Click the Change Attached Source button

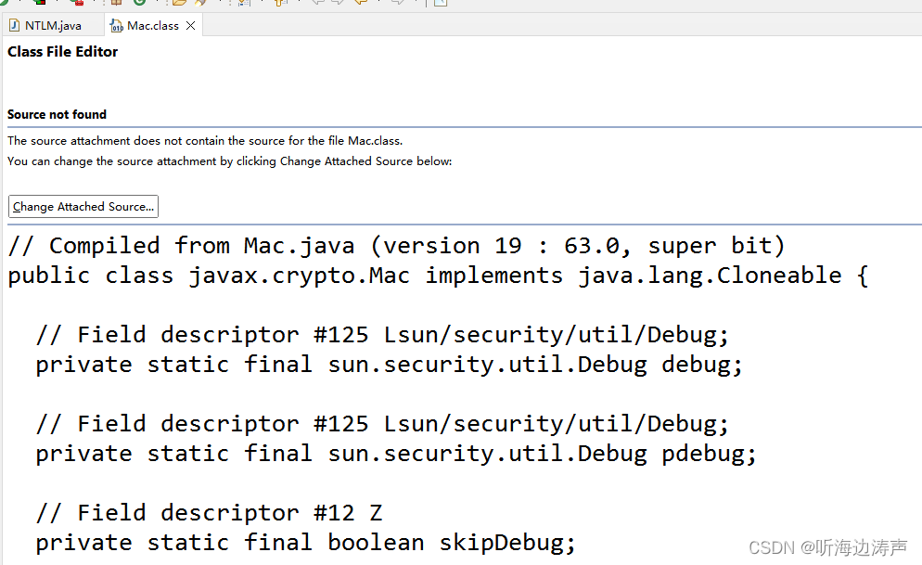point(83,205)
